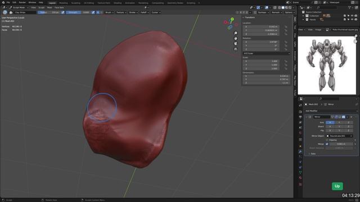The image size is (360, 202).
Task: Switch to the Shading workspace tab
Action: coord(118,3)
